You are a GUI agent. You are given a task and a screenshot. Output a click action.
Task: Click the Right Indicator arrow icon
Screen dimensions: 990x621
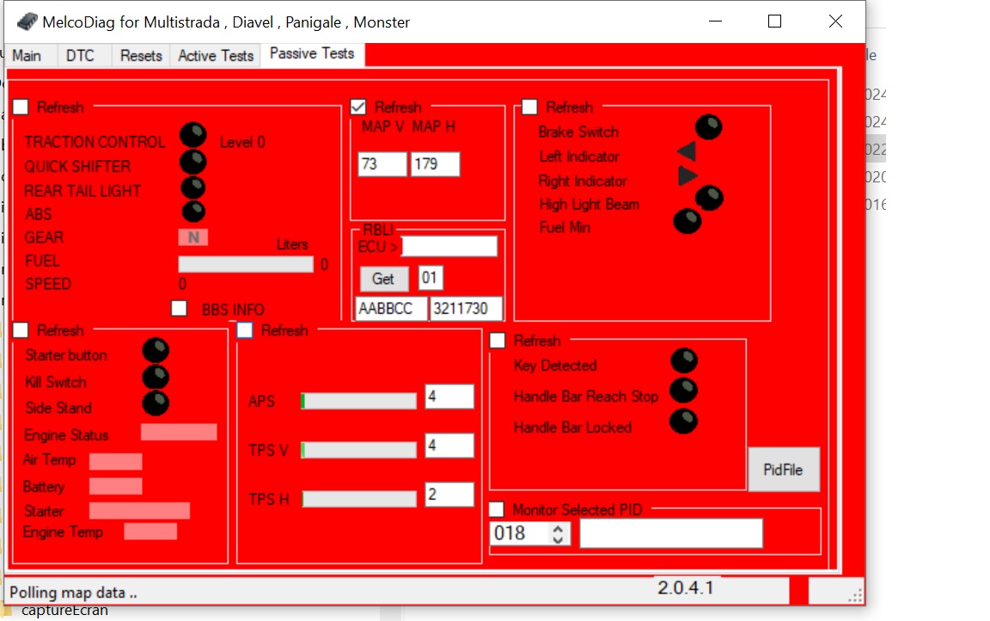click(687, 175)
